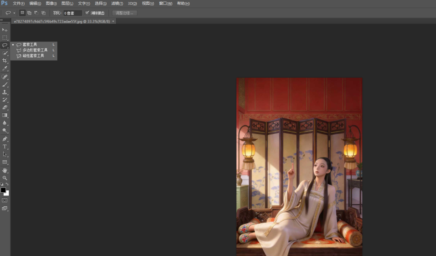This screenshot has width=436, height=256.
Task: Click the 调整边缘 button
Action: coord(125,13)
